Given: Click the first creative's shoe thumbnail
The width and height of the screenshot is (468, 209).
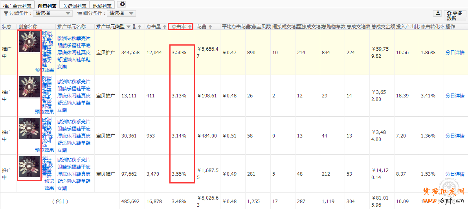Looking at the screenshot, I should coord(29,41).
